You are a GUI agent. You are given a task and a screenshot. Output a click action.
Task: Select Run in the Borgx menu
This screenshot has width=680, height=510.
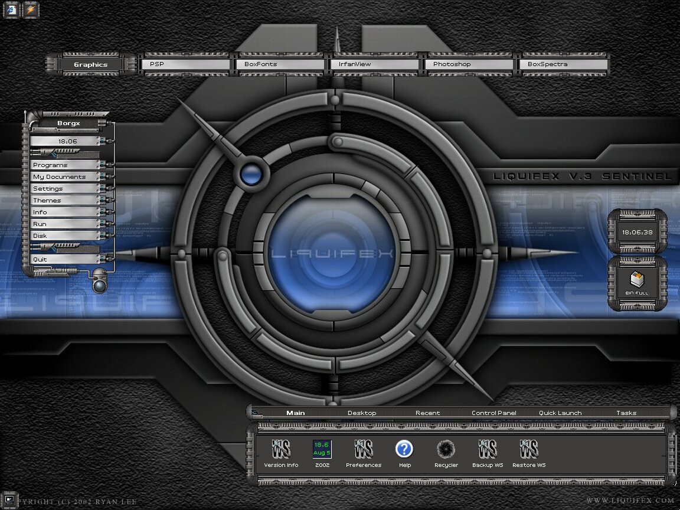(65, 224)
